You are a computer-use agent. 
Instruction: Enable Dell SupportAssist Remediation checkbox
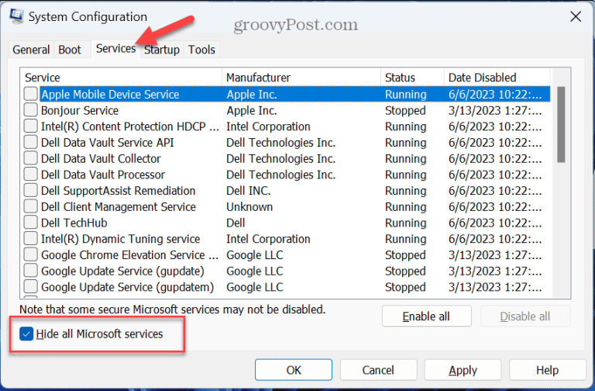[31, 190]
